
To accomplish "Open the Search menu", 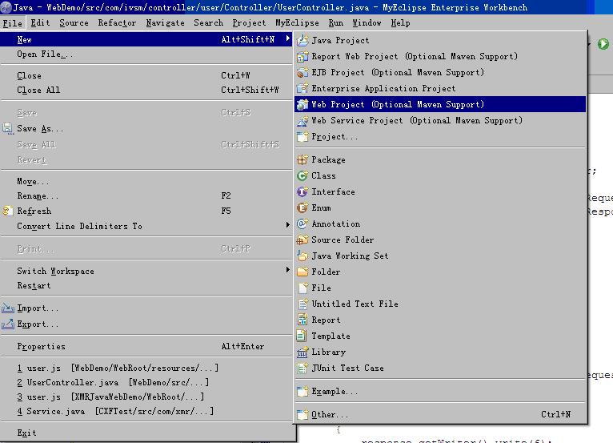I will point(208,22).
